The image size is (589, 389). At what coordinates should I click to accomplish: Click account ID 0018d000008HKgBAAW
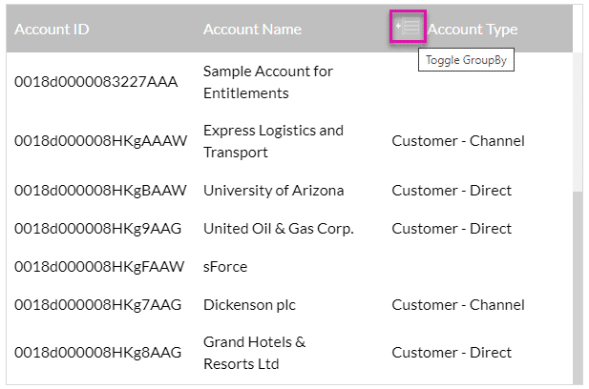click(x=101, y=191)
